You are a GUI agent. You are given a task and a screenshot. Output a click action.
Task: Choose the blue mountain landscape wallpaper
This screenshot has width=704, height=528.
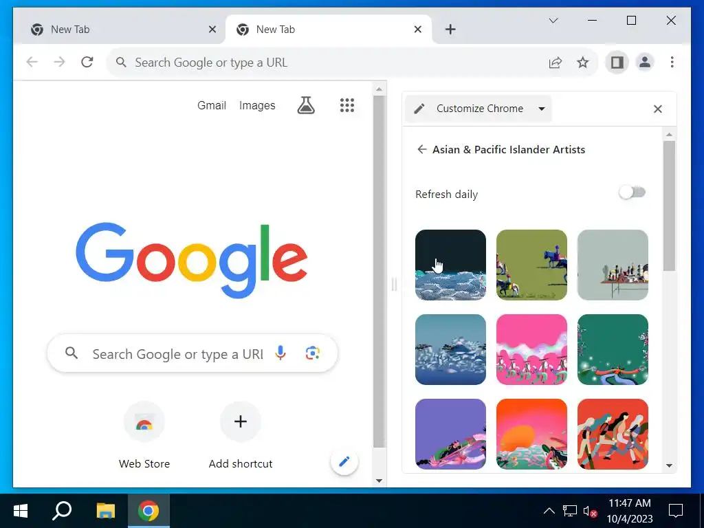[x=450, y=349]
